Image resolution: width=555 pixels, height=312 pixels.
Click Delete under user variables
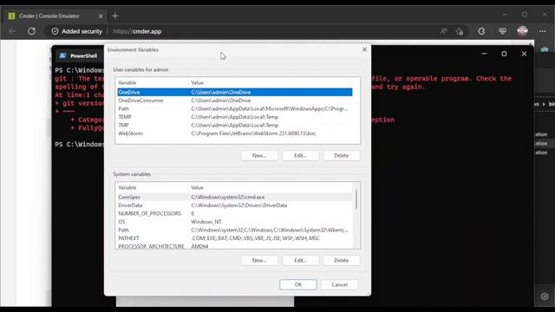(341, 155)
